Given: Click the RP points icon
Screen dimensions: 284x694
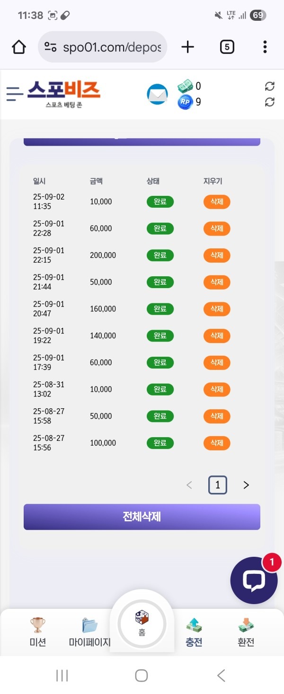Looking at the screenshot, I should [x=185, y=102].
